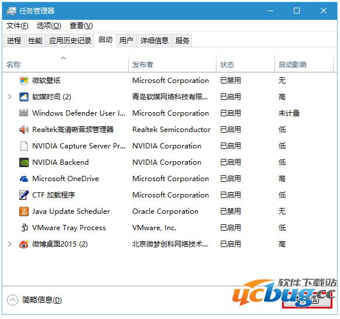Click publisher Oracle Corporation
Screen dimensions: 340x319
click(165, 211)
